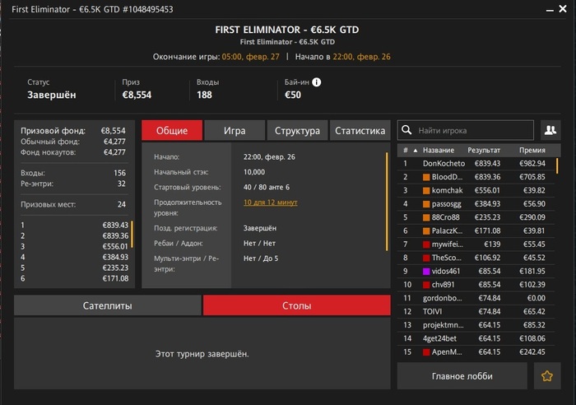576x405 pixels.
Task: Open the players group icon button
Action: pyautogui.click(x=550, y=130)
